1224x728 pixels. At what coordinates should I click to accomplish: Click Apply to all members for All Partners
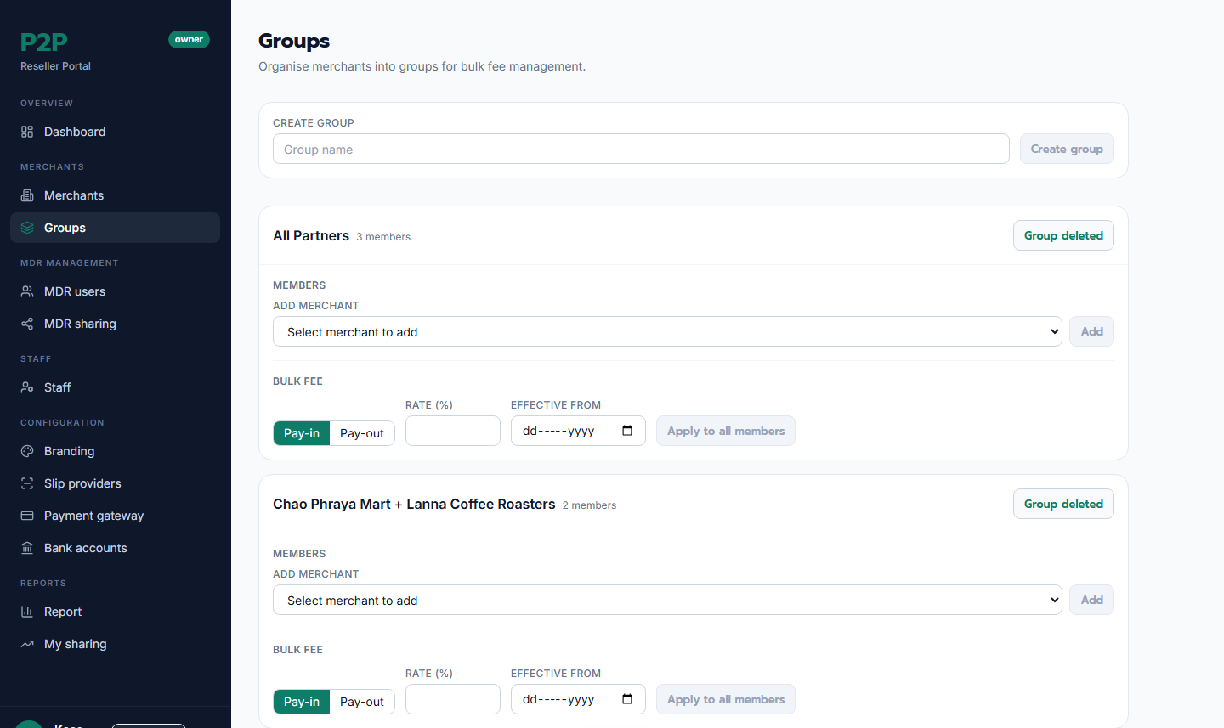(x=726, y=431)
